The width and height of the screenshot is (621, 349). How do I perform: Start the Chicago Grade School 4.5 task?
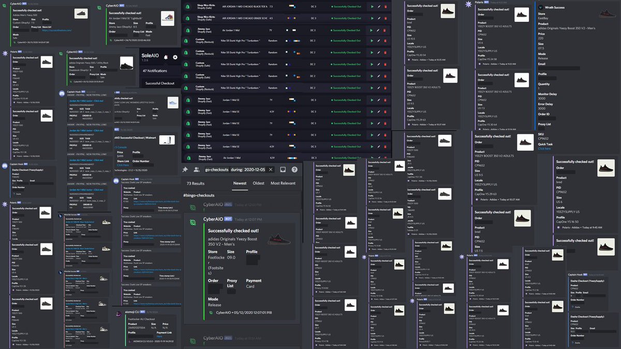[372, 18]
